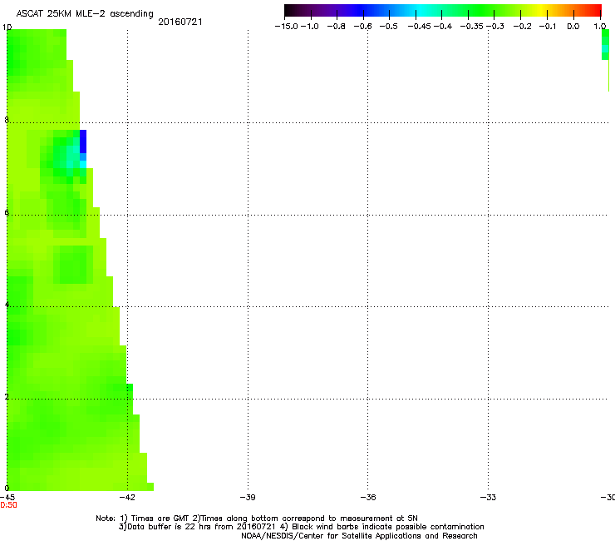The height and width of the screenshot is (541, 615).
Task: Click the note line 'Data buffer is 22 hrs'
Action: tap(301, 527)
